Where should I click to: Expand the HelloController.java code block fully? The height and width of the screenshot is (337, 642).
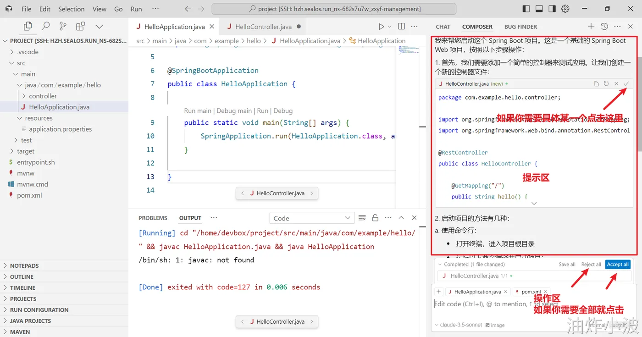point(534,203)
